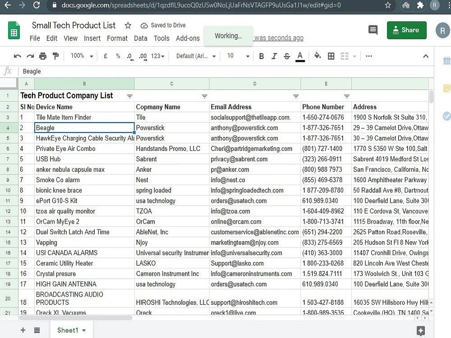Open the Borders tool
This screenshot has width=451, height=338.
pyautogui.click(x=331, y=56)
